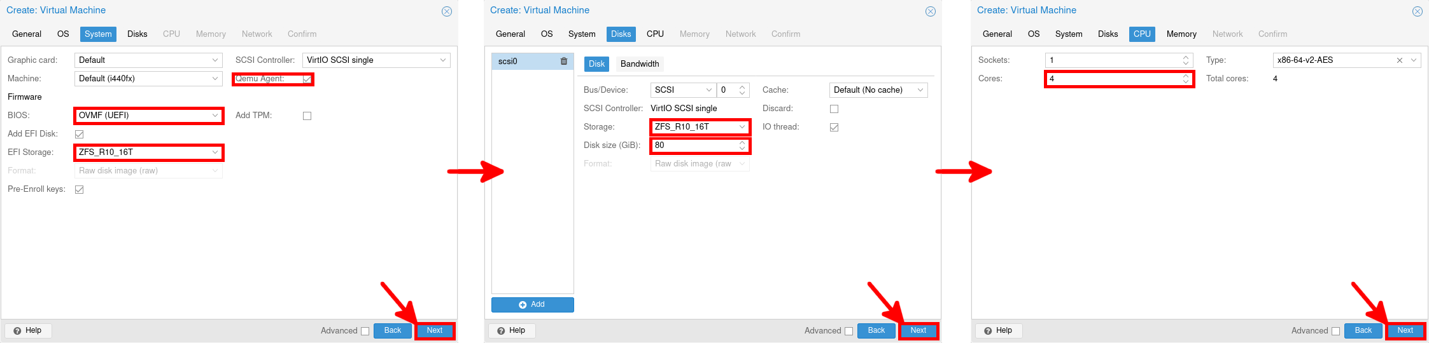Screen dimensions: 1429x343
Task: Click Next in the Disks step dialog
Action: pos(918,330)
